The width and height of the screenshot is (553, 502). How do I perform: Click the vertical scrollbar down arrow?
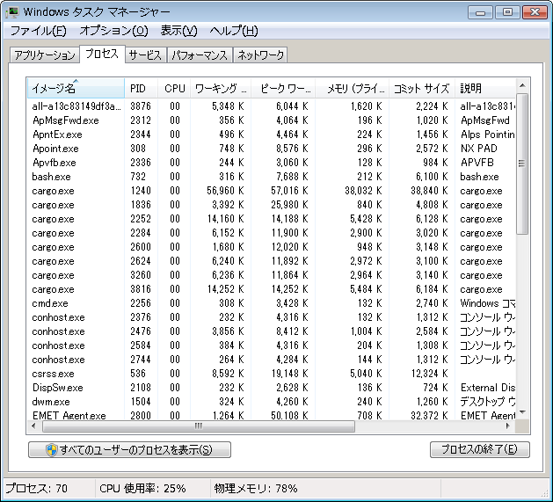[523, 412]
